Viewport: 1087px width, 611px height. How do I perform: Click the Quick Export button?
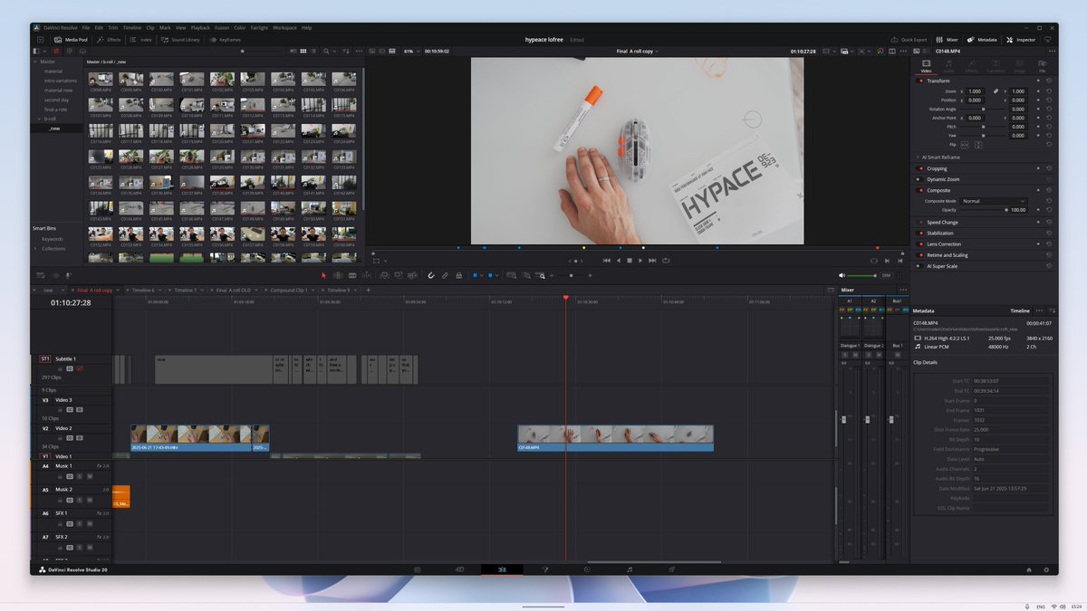point(909,40)
